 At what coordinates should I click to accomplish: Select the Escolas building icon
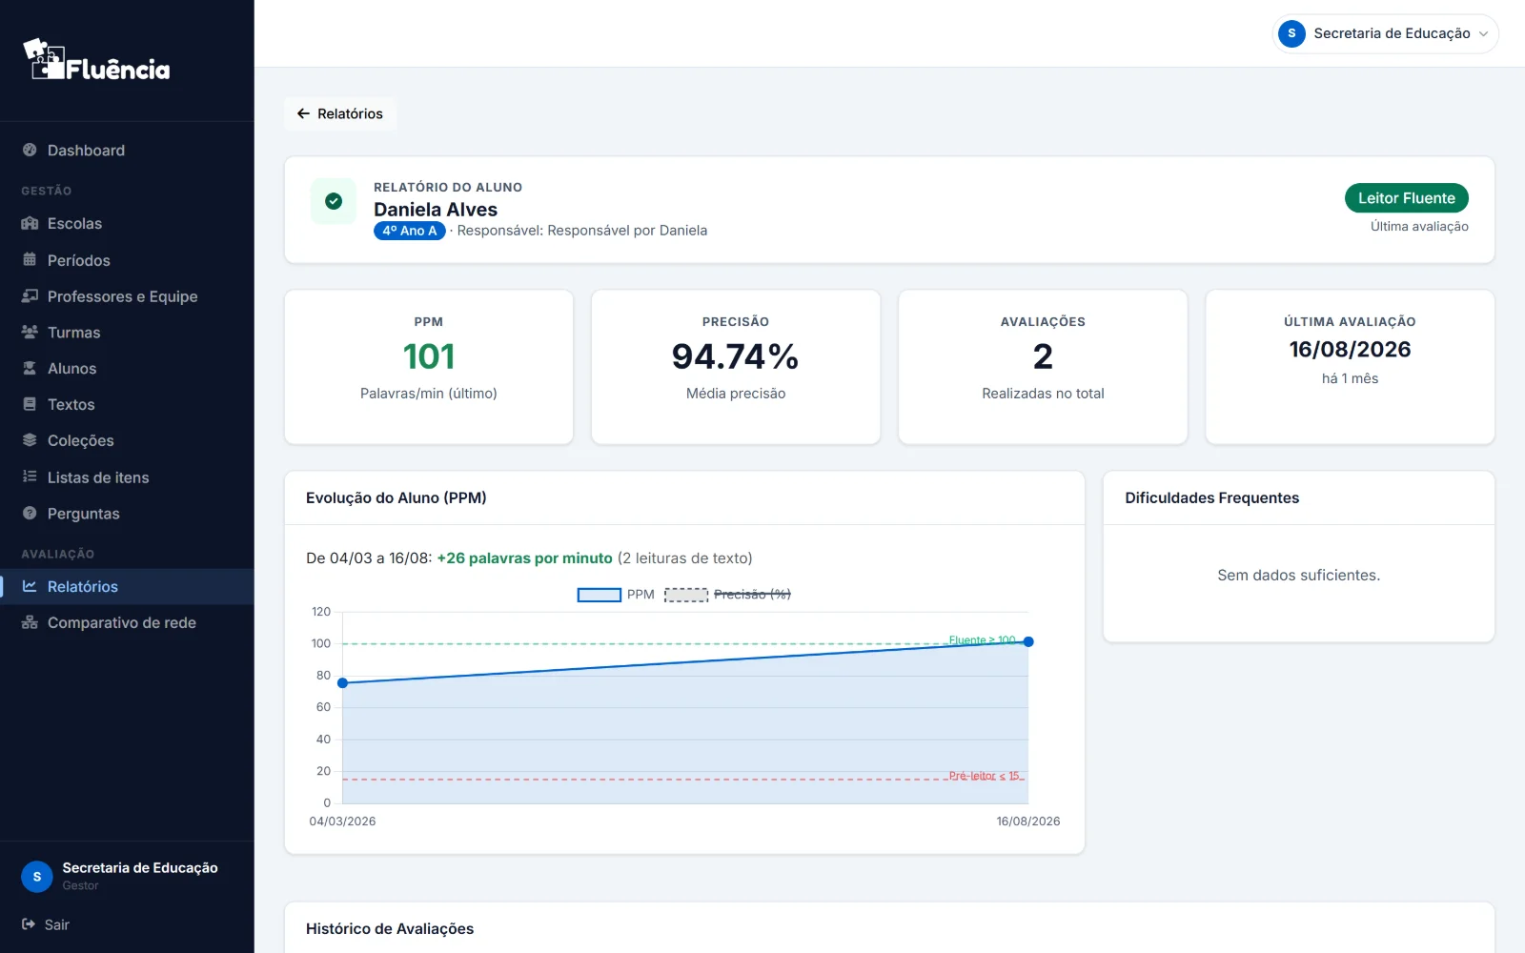[x=30, y=223]
